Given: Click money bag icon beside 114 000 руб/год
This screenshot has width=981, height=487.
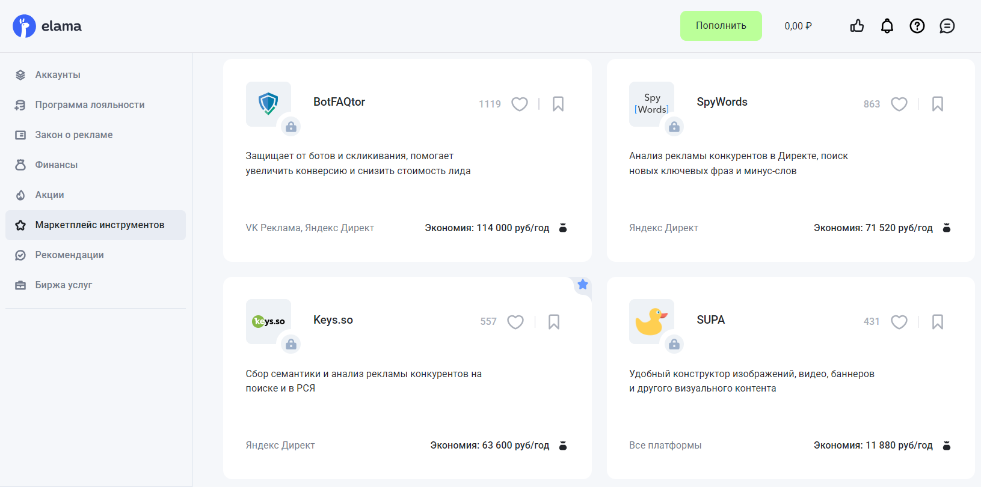Looking at the screenshot, I should [x=563, y=228].
